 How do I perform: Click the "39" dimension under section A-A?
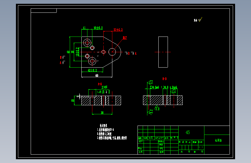102,113
